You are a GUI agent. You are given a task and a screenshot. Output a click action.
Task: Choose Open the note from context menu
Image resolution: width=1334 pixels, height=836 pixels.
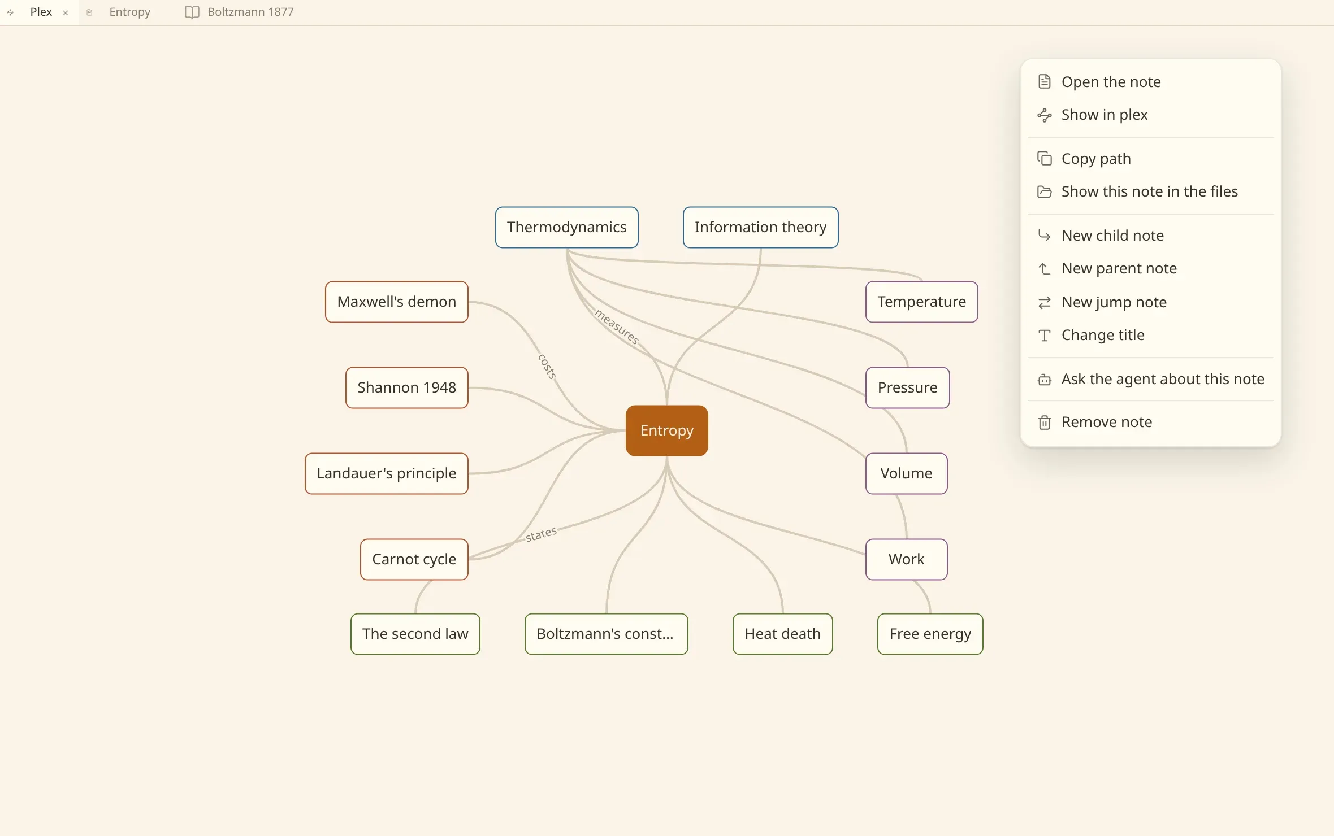[1150, 82]
